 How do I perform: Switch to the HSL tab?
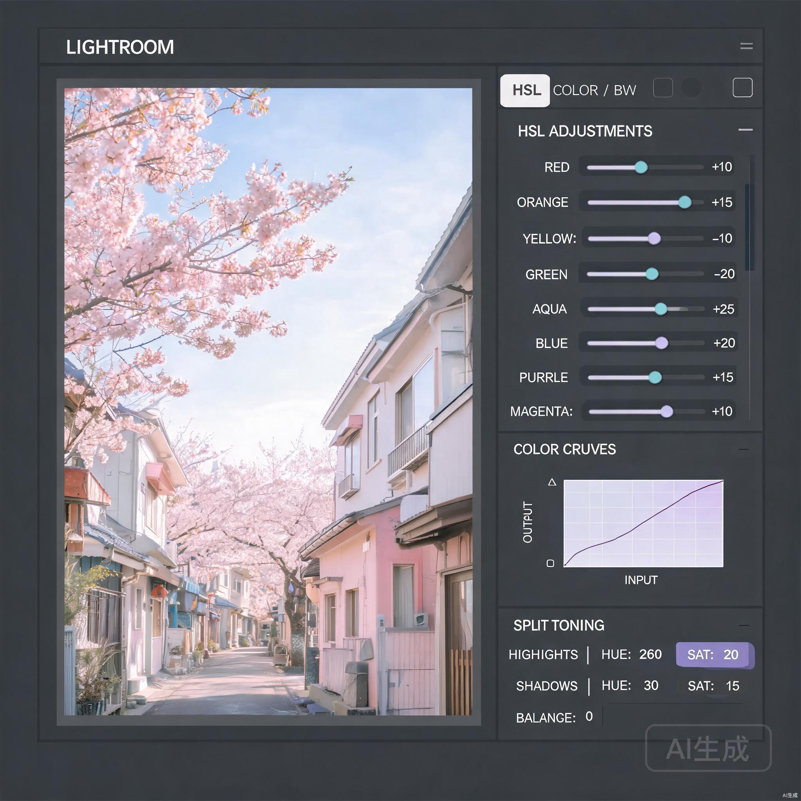click(x=525, y=90)
